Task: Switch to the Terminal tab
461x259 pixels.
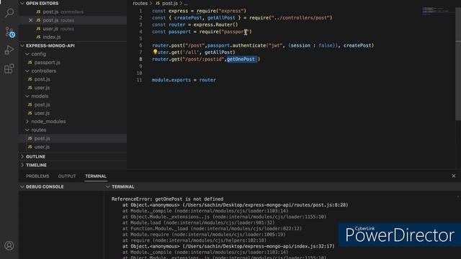Action: (96, 176)
